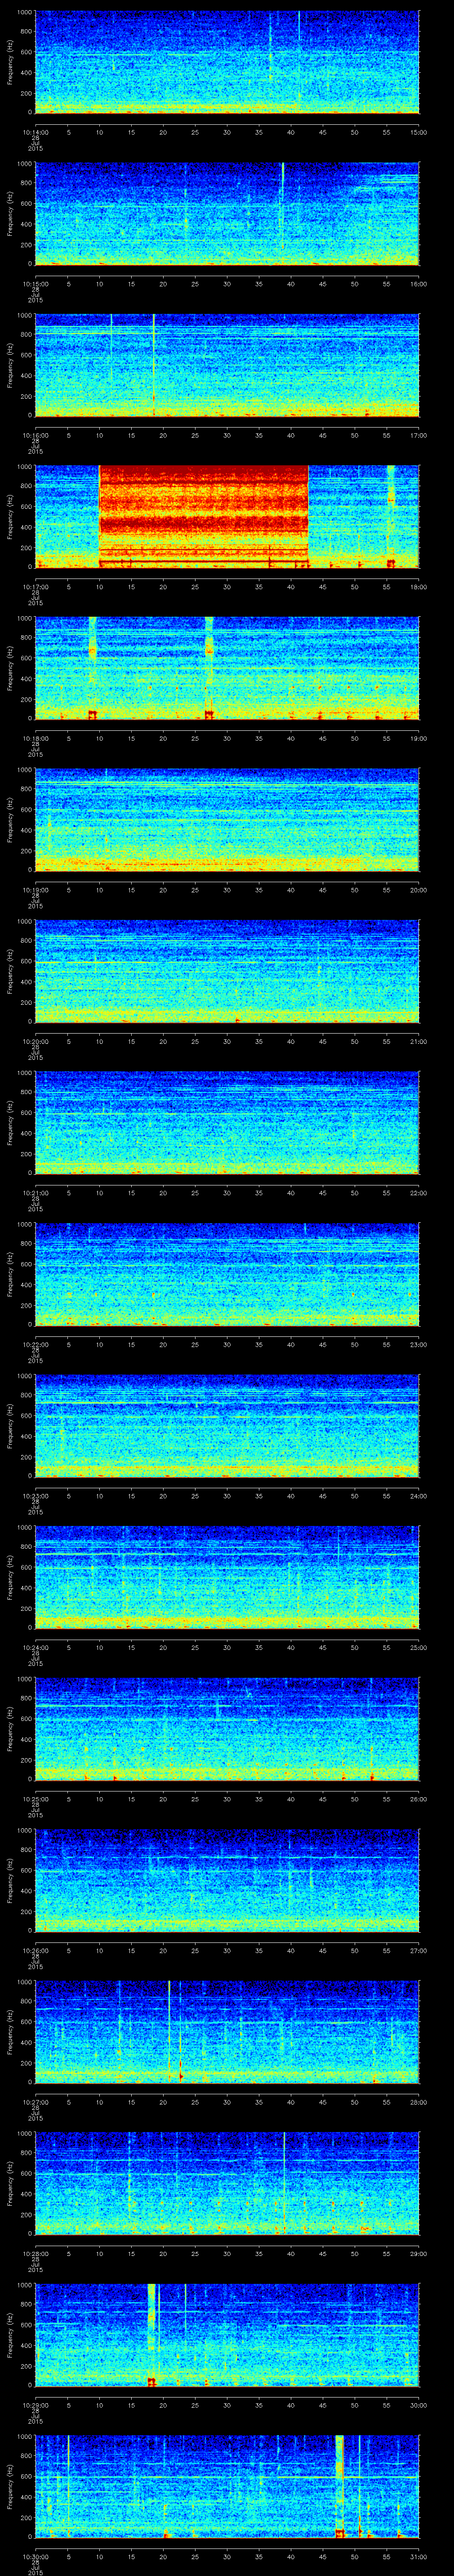Select the 10:25:00 time label
Viewport: 454px width, 2576px height.
click(35, 1799)
